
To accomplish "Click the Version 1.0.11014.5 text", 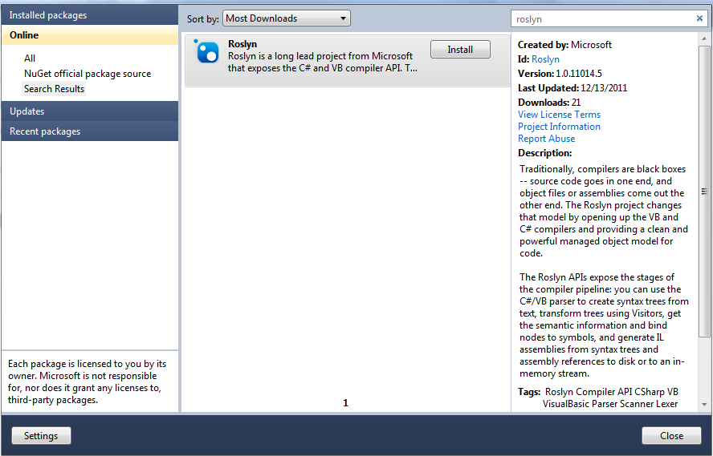I will pos(560,74).
